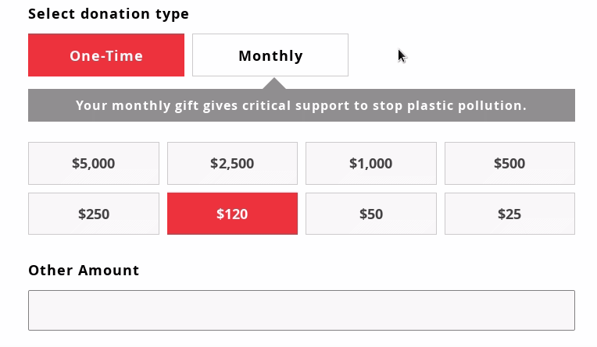Switch donation type to Monthly

click(270, 55)
